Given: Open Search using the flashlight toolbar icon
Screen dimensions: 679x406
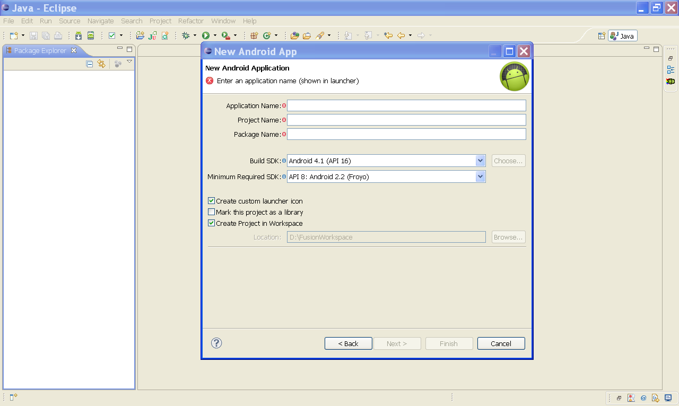Looking at the screenshot, I should pos(321,36).
